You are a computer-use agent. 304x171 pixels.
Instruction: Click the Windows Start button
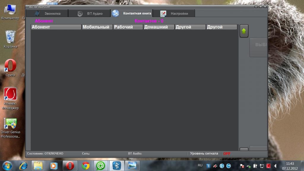(x=7, y=165)
